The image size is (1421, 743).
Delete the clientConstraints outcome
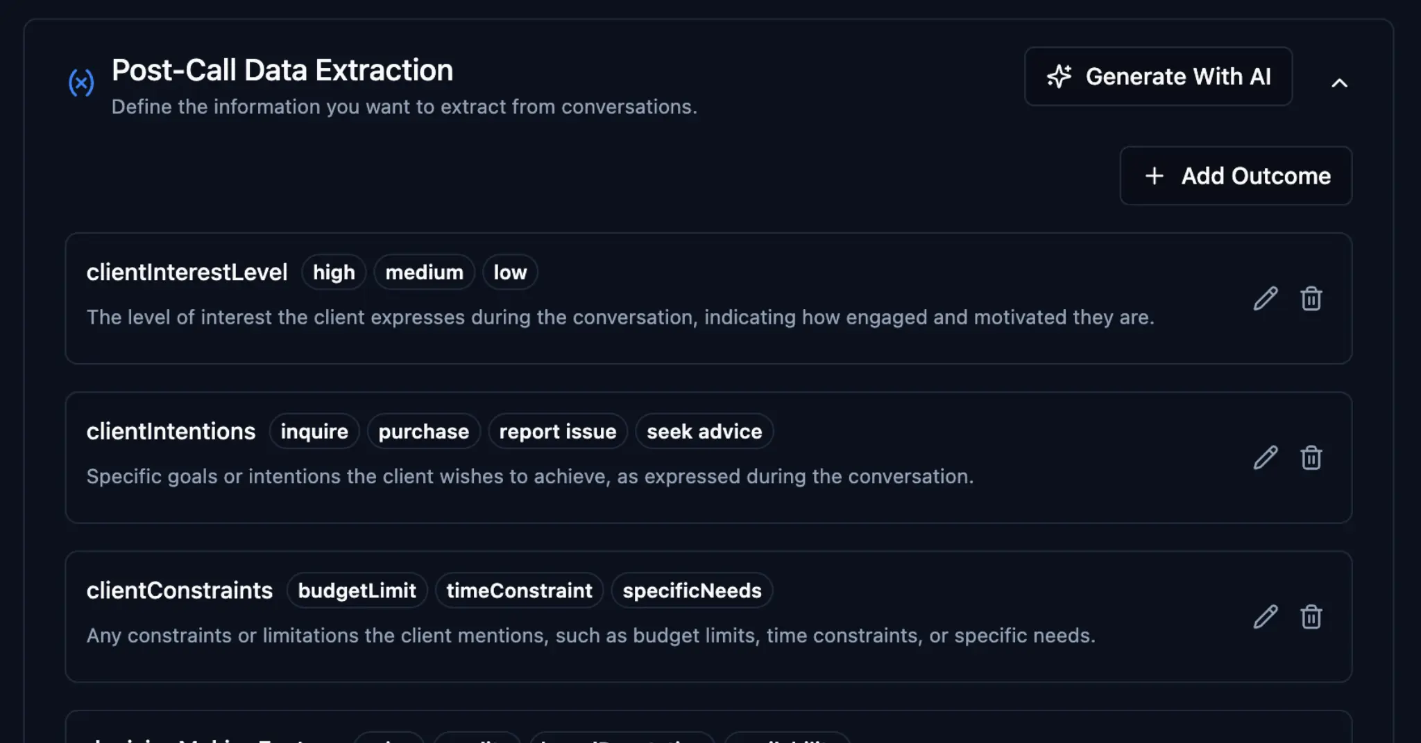pos(1311,617)
